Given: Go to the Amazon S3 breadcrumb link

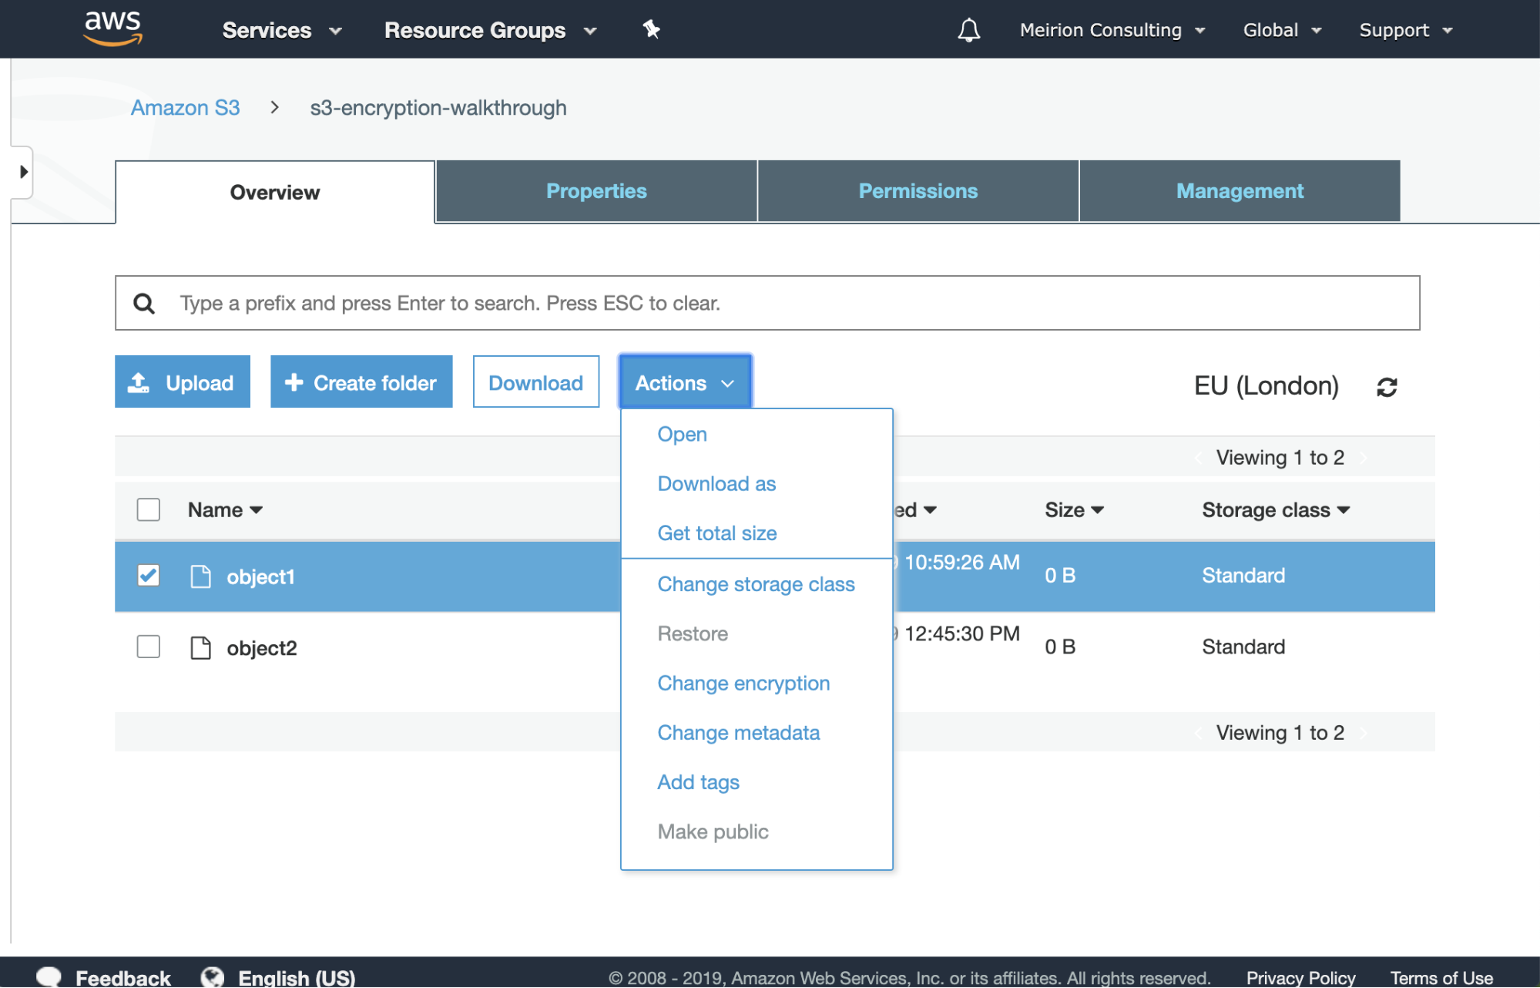Looking at the screenshot, I should (185, 107).
